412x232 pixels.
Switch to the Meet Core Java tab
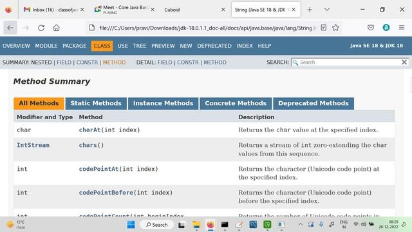pyautogui.click(x=124, y=10)
